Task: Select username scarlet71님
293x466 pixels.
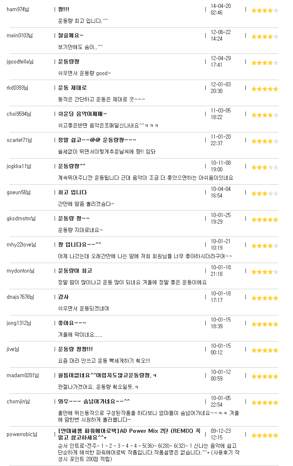Action: click(x=19, y=140)
